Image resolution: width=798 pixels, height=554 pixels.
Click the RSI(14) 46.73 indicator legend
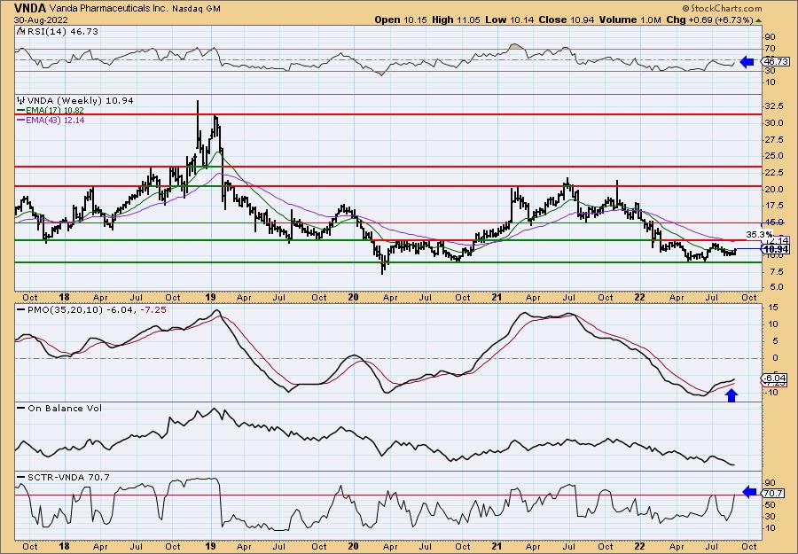62,32
